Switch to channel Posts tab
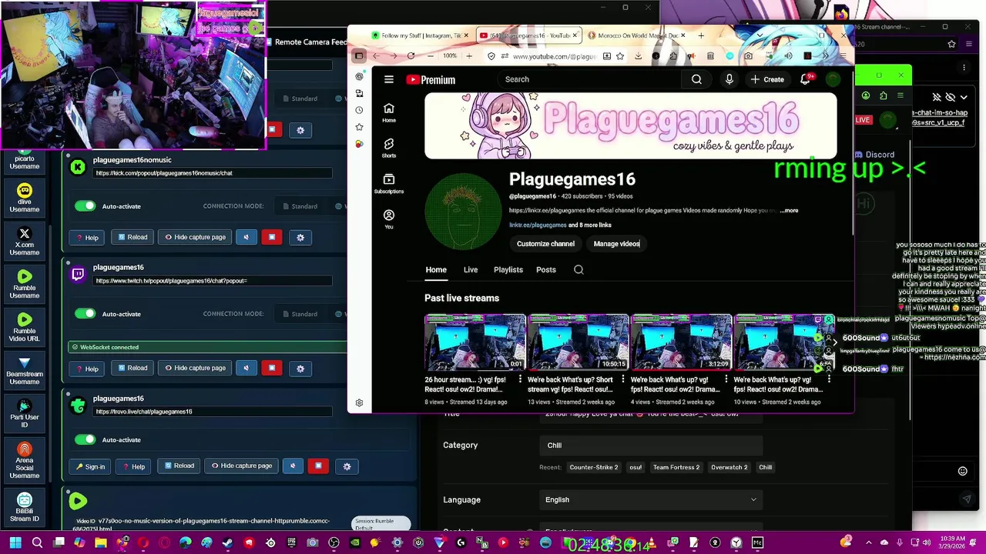The image size is (986, 554). [x=546, y=270]
